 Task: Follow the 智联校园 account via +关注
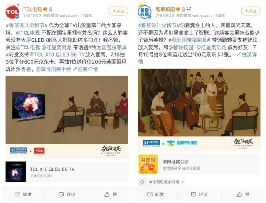coord(251,11)
